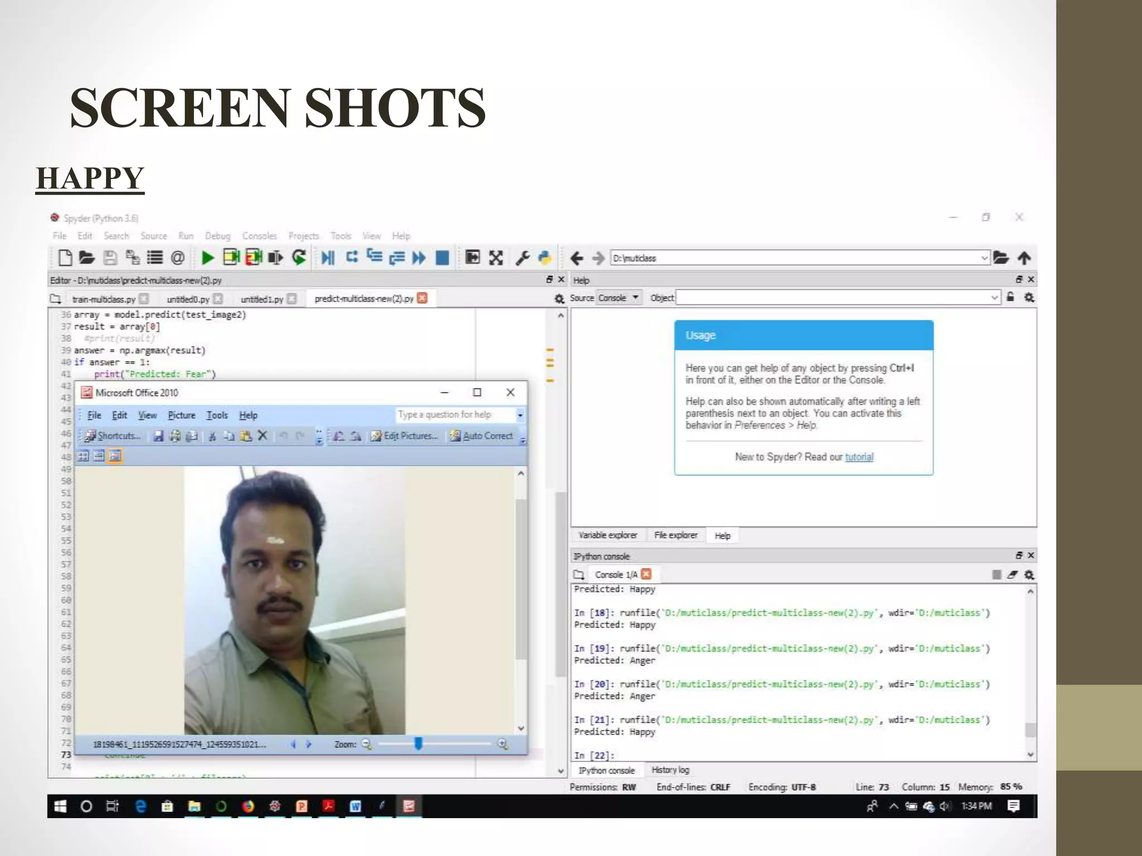The width and height of the screenshot is (1142, 856).
Task: Go to next picture arrow
Action: [309, 744]
